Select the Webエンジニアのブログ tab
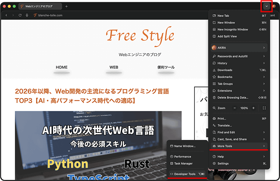Screen dimensions: 280x181 [40, 6]
